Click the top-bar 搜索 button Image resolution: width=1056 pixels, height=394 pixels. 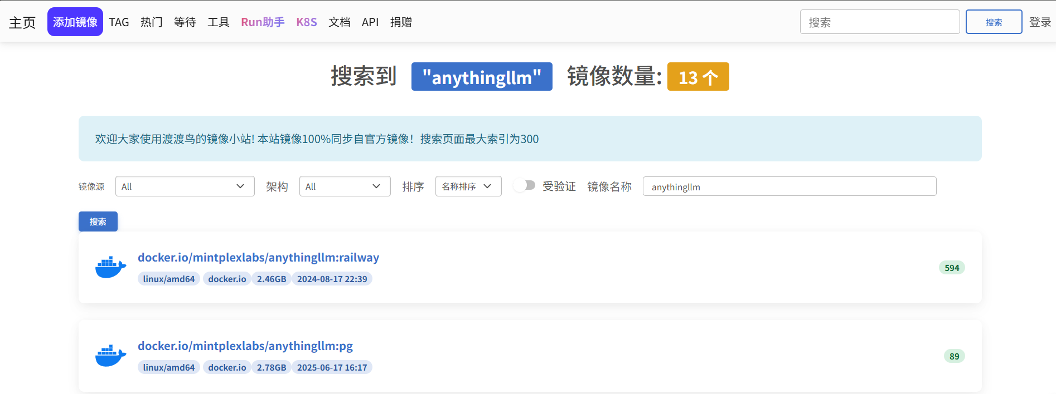point(994,22)
